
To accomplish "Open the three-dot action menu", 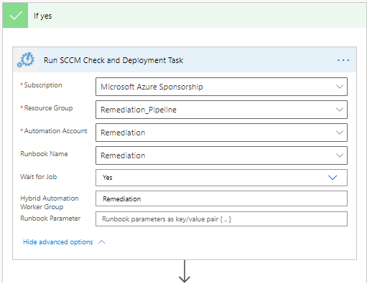I will coord(343,60).
